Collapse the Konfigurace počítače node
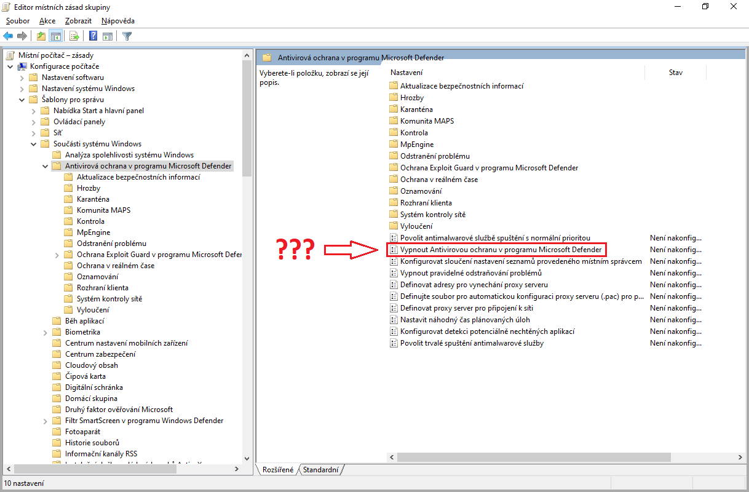749x492 pixels. [10, 66]
